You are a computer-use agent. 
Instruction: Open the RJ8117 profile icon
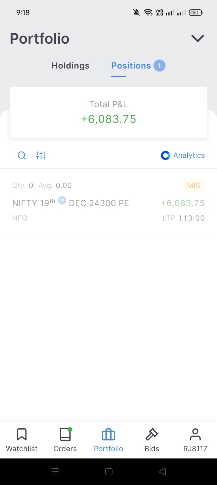[195, 435]
